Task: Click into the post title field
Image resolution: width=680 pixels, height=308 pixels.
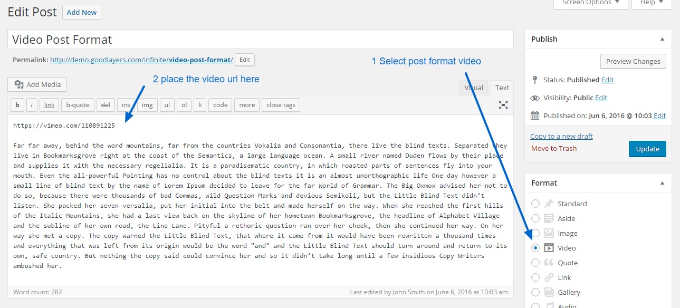Action: (260, 40)
